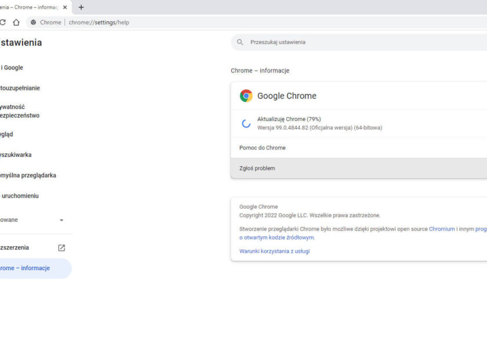Open Rozszerzenia sidebar entry

tap(14, 248)
